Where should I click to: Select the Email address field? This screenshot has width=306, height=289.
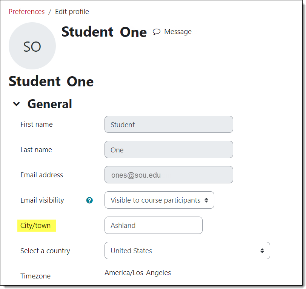[168, 175]
